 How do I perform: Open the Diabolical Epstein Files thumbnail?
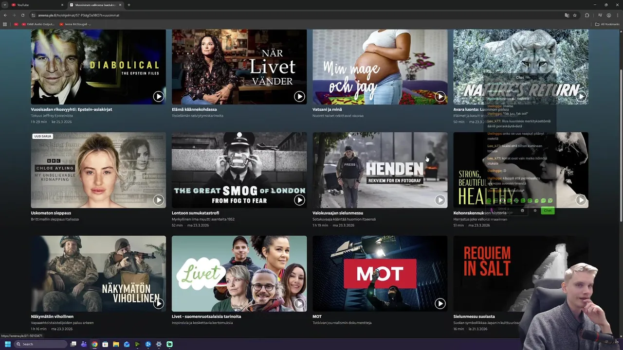98,67
